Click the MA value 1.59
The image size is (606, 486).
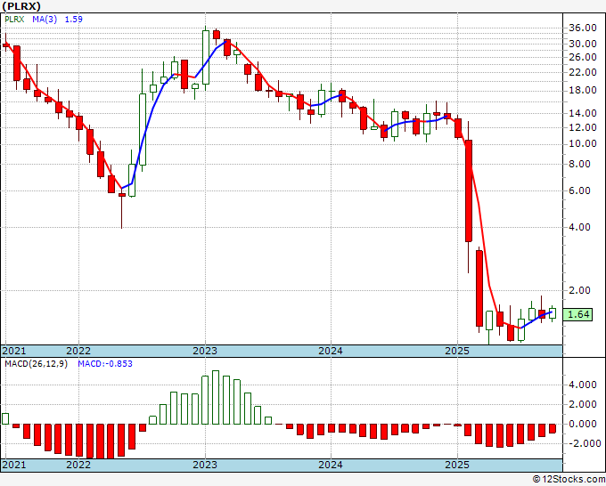[x=73, y=19]
